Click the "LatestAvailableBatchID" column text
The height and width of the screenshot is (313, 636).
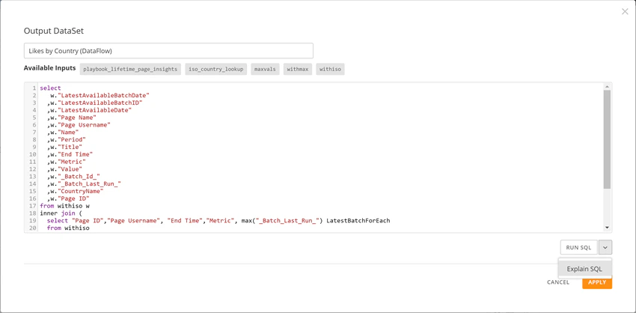(x=100, y=103)
